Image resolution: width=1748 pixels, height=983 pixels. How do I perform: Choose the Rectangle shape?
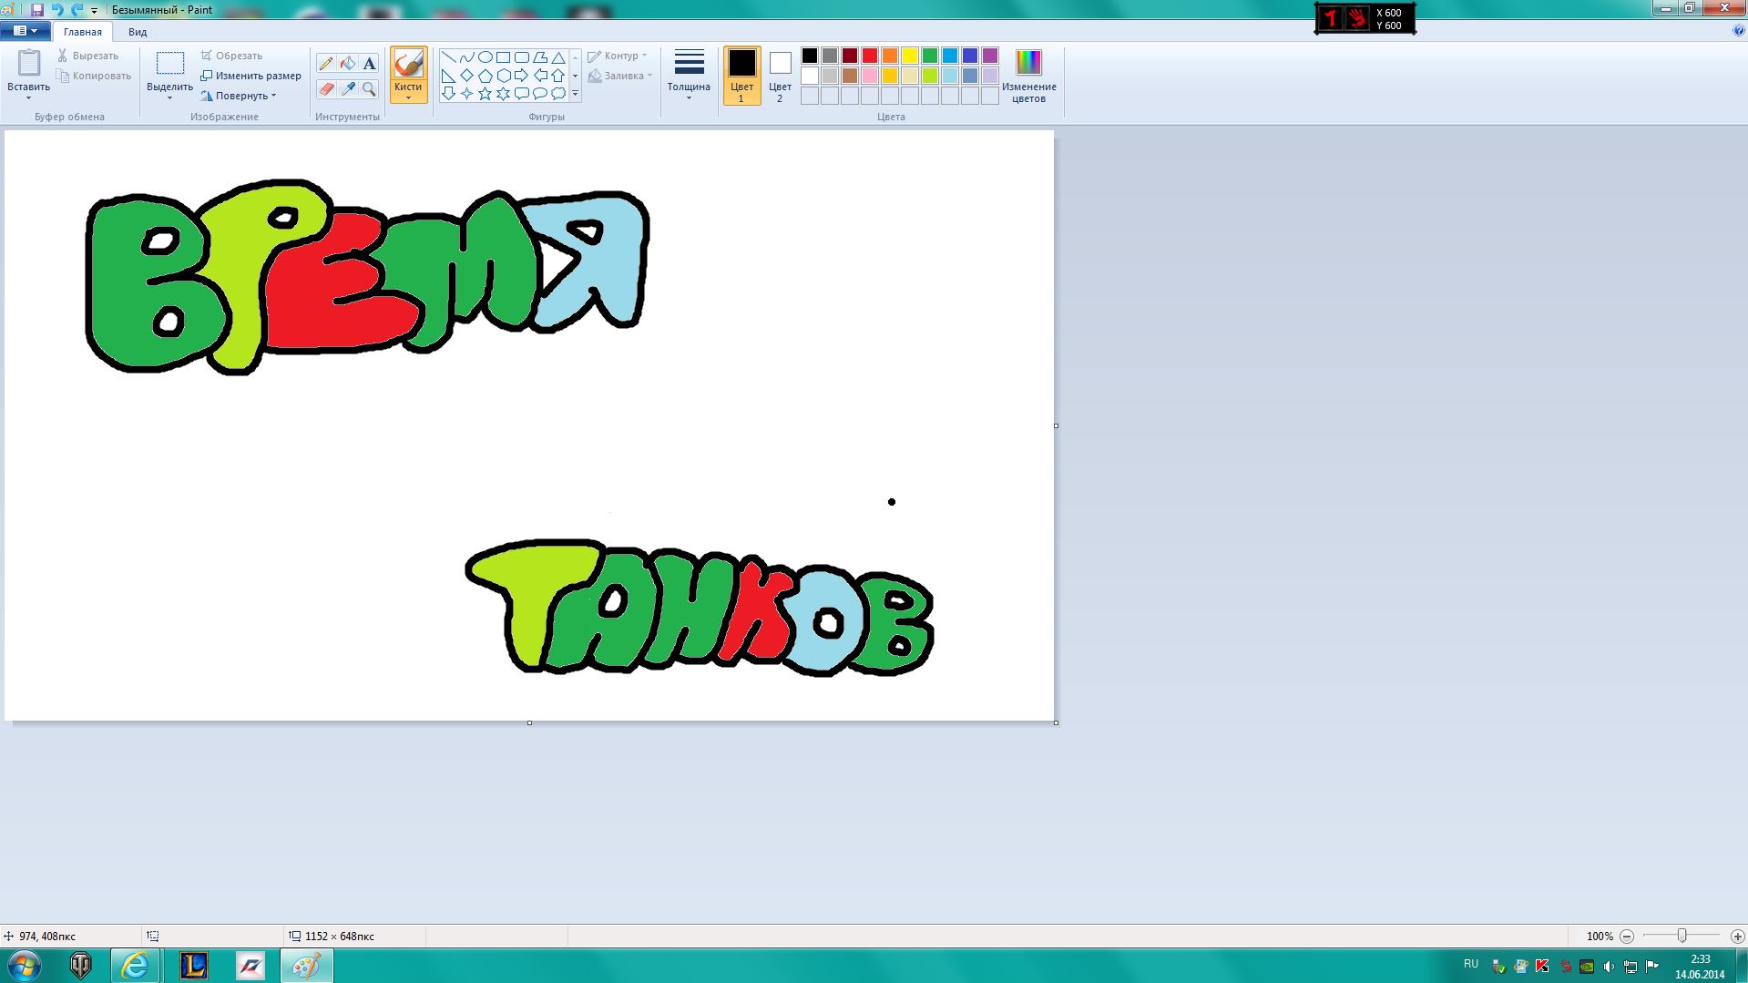[x=503, y=57]
